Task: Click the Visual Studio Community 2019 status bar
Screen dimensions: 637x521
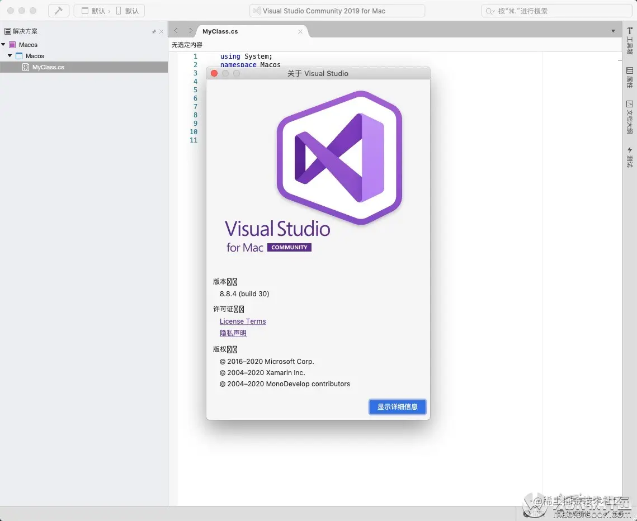Action: coord(337,11)
